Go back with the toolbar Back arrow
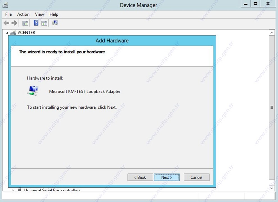 [x=6, y=23]
